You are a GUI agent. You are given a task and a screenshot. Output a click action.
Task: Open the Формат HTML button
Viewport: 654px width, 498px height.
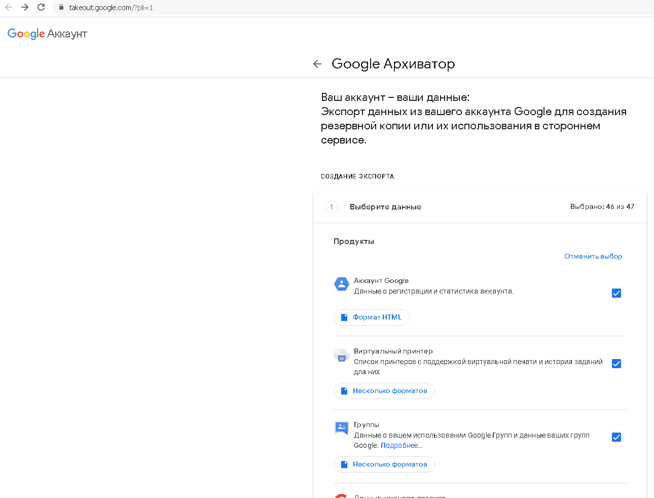click(372, 317)
